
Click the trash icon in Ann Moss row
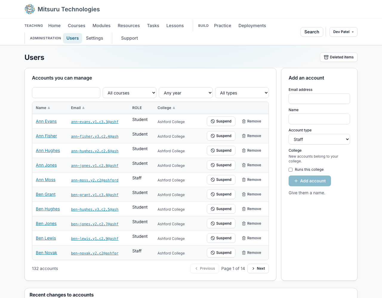(244, 180)
